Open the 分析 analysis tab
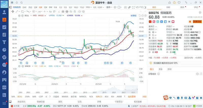 (x=168, y=7)
